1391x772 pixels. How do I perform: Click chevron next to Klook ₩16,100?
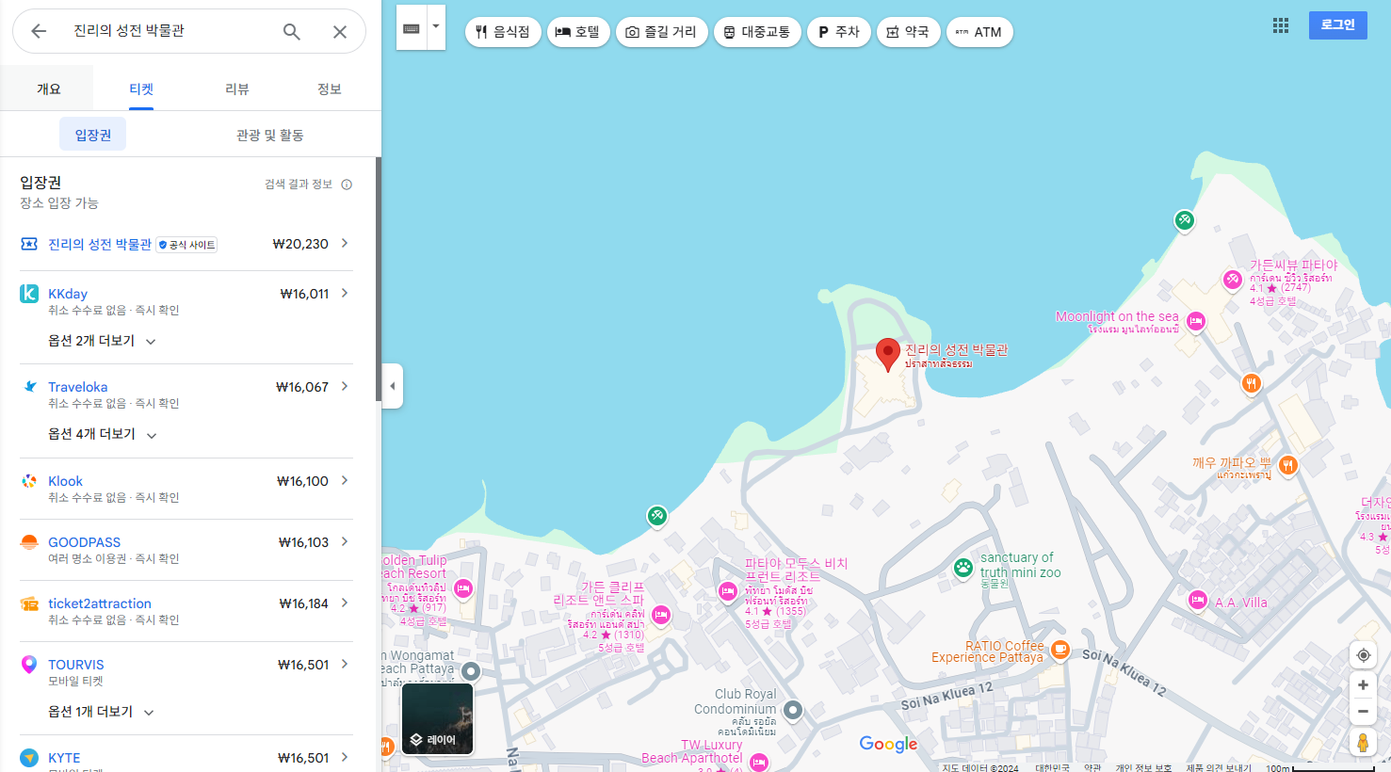345,480
